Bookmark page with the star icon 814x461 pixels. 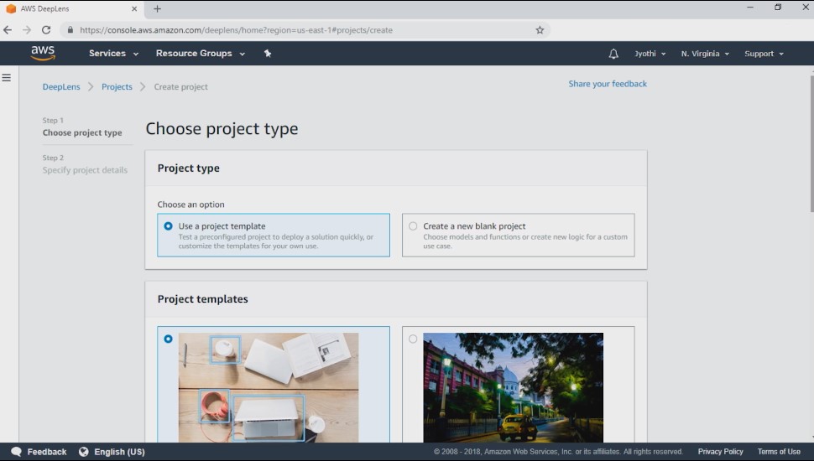[x=540, y=30]
